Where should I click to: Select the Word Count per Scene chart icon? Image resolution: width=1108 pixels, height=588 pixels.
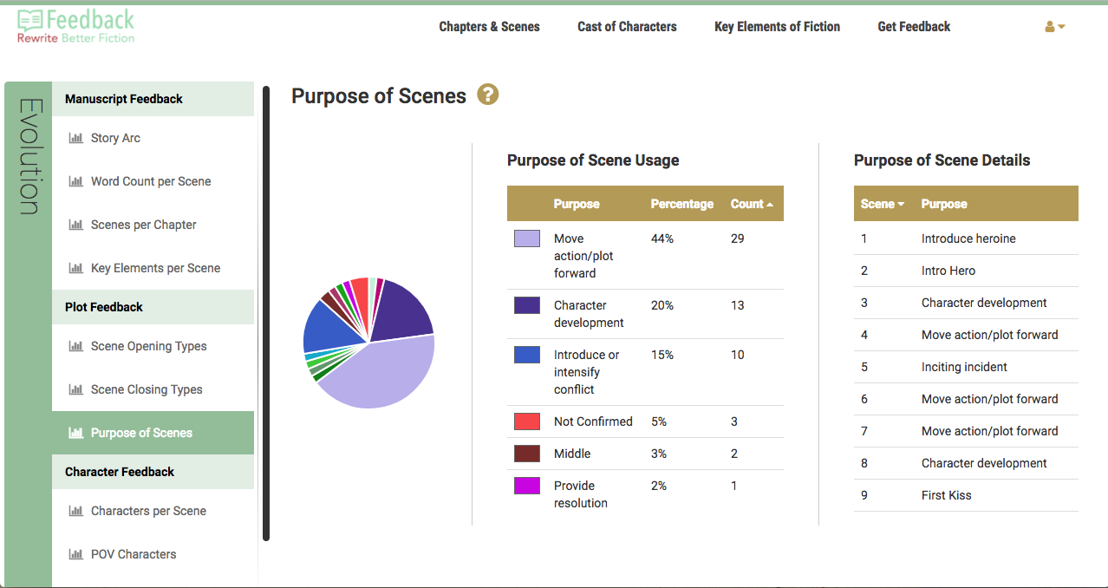coord(77,180)
